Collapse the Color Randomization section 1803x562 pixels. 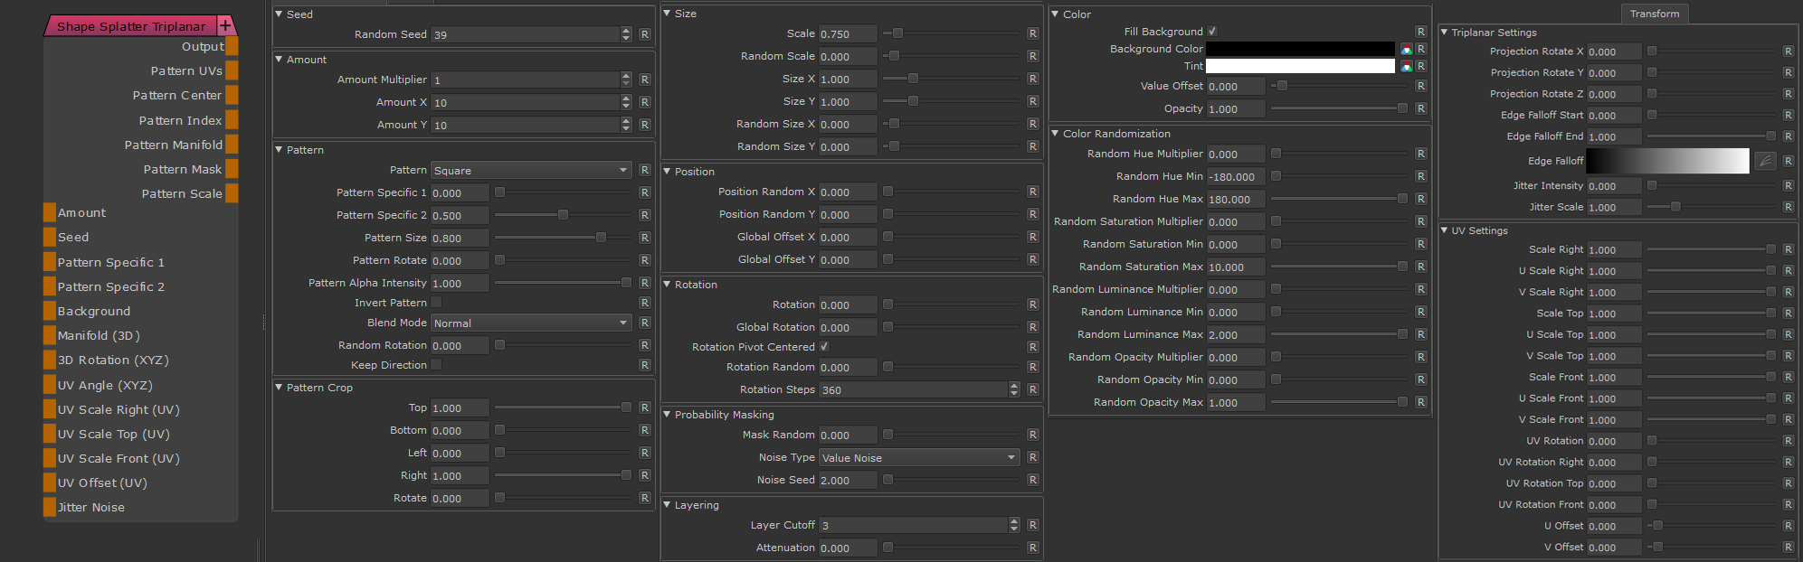[1055, 133]
